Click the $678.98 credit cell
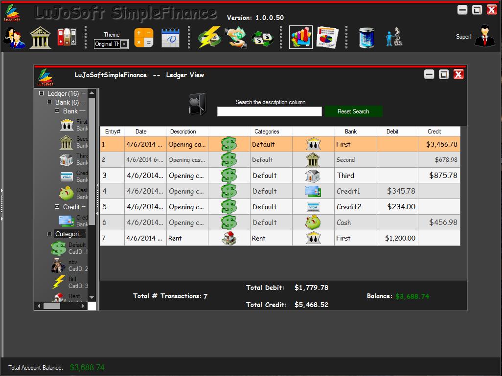Image resolution: width=502 pixels, height=376 pixels. point(439,160)
